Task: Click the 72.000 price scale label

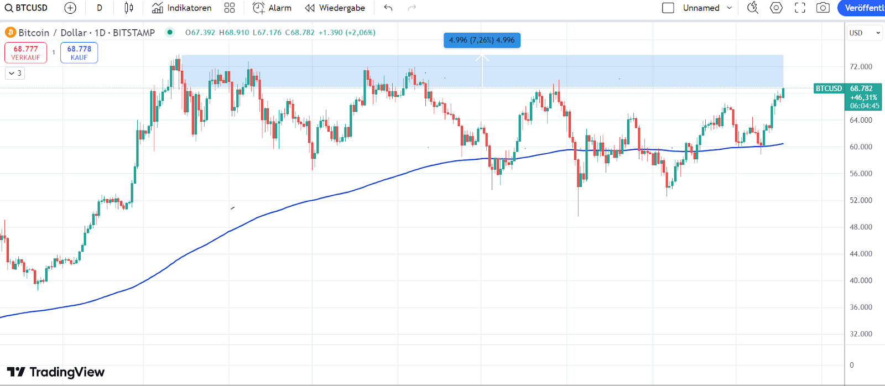Action: click(861, 67)
